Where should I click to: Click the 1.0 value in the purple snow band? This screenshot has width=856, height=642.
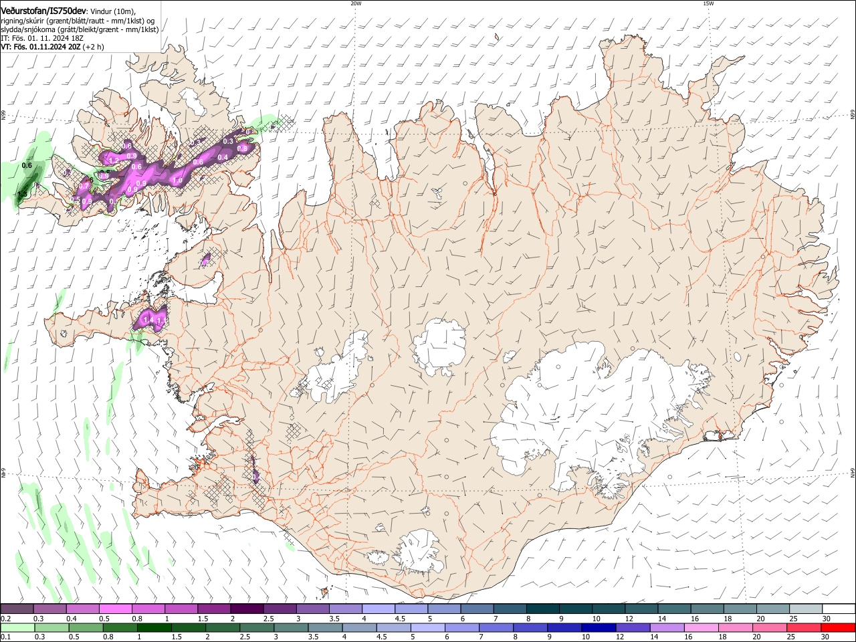tap(177, 181)
